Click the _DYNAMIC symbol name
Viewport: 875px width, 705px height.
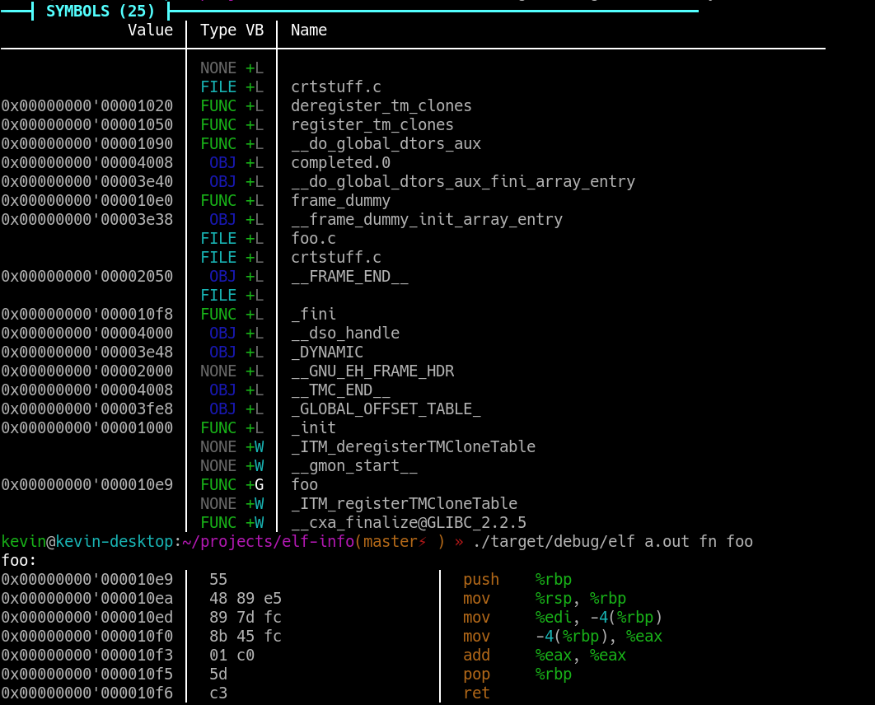click(x=327, y=352)
